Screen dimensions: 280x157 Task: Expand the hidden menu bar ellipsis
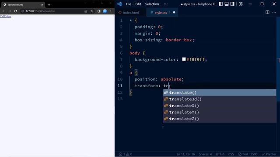pos(166,4)
